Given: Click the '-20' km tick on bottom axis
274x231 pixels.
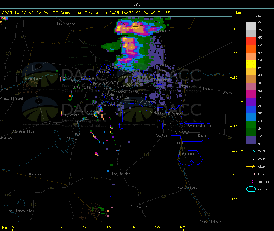Looking at the screenshot, I should (x=12, y=227).
